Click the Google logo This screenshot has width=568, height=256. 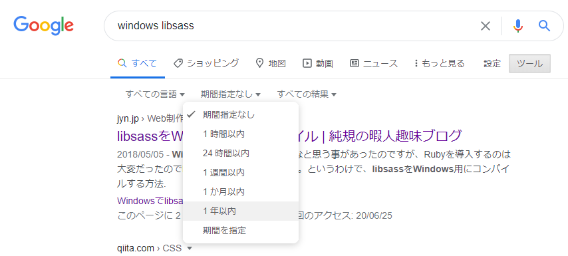point(43,25)
